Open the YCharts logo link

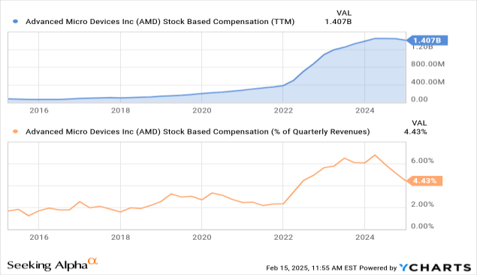[x=435, y=267]
